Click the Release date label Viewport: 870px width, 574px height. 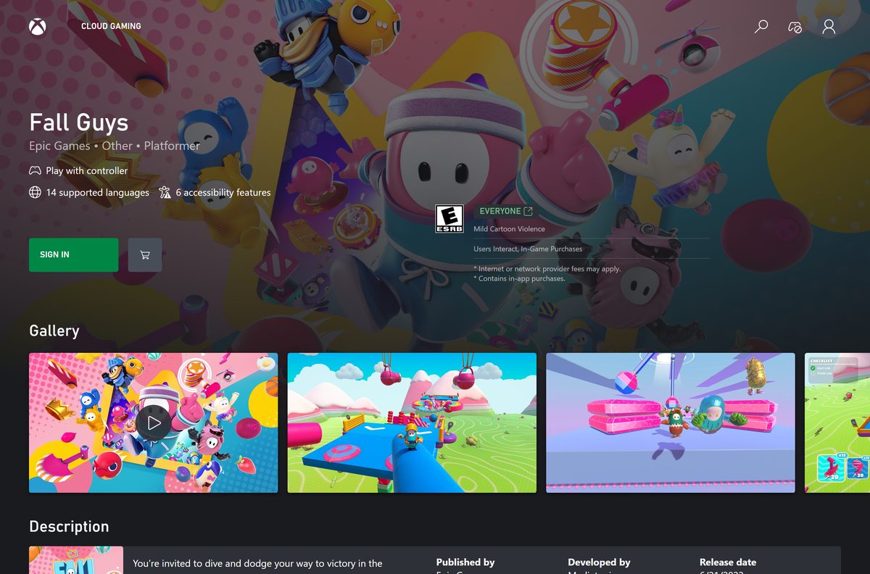728,562
